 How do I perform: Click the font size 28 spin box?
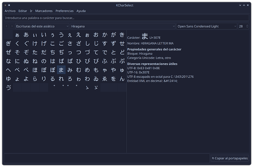[x=243, y=26]
